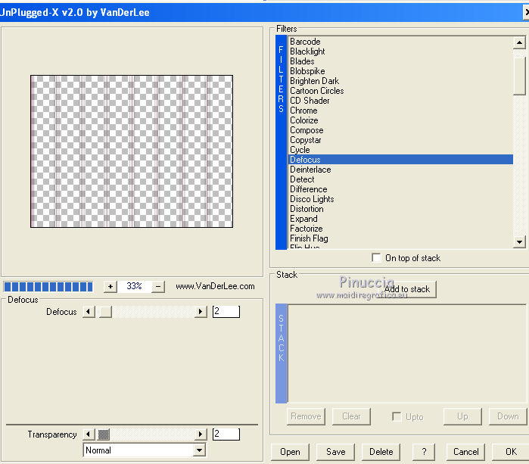Click the 33% zoom value
529x464 pixels.
[134, 286]
